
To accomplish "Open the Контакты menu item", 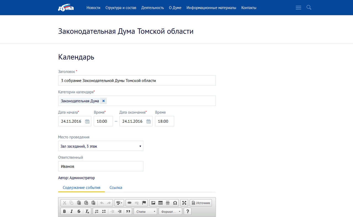I will pos(249,8).
